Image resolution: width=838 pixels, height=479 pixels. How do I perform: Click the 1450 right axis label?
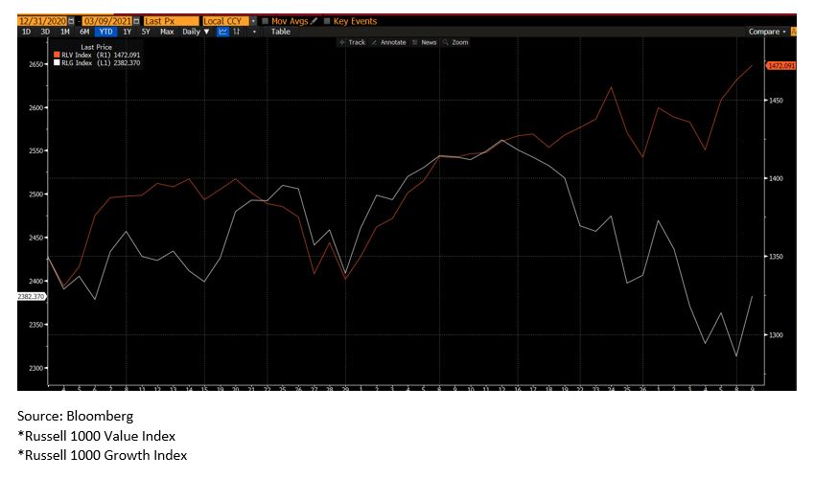coord(776,101)
